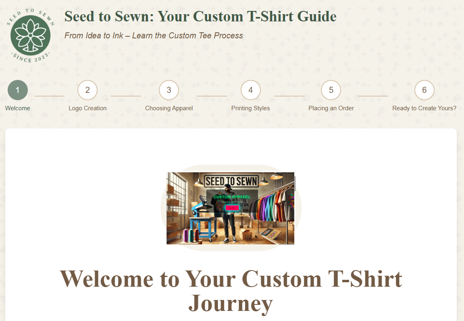
Task: Click the Welcome to Your Custom T-Shirt Journey heading
Action: tap(231, 291)
